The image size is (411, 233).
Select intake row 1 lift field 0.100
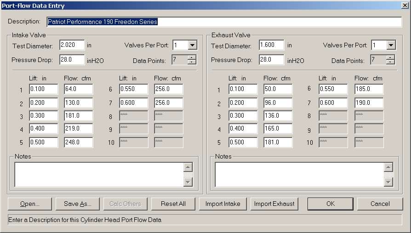click(44, 89)
